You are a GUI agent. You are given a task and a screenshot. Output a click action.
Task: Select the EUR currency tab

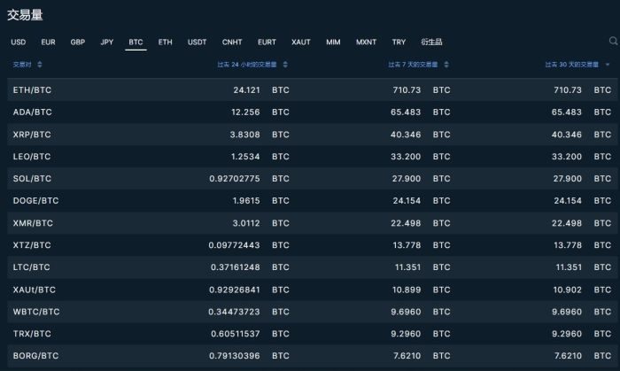(x=48, y=42)
